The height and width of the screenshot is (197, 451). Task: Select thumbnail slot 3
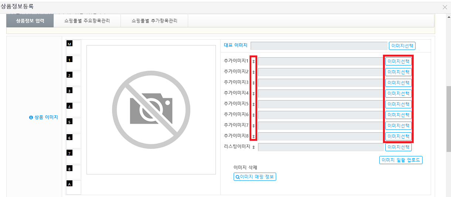click(x=73, y=94)
